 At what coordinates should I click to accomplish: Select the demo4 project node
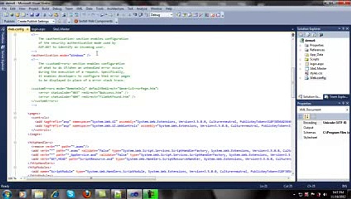tap(310, 40)
